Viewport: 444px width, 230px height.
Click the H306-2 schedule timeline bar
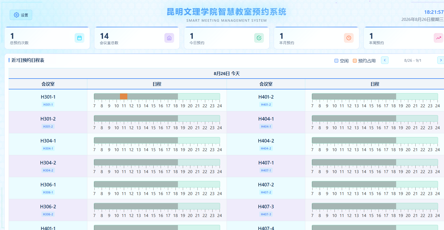tap(157, 206)
